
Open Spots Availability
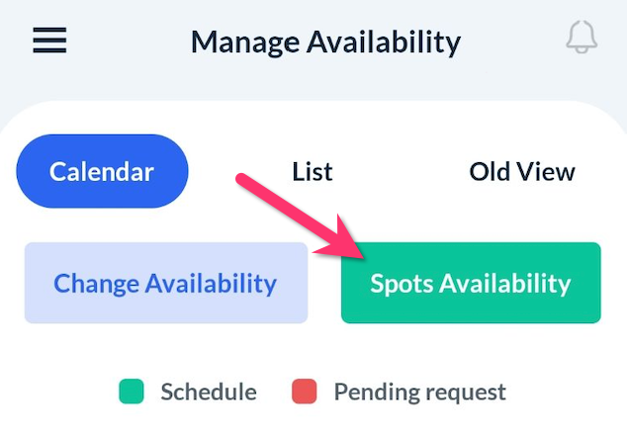point(471,284)
